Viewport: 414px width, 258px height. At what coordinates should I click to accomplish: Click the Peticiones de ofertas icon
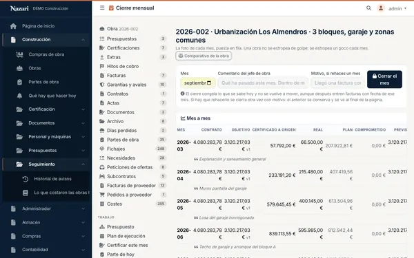click(x=102, y=167)
